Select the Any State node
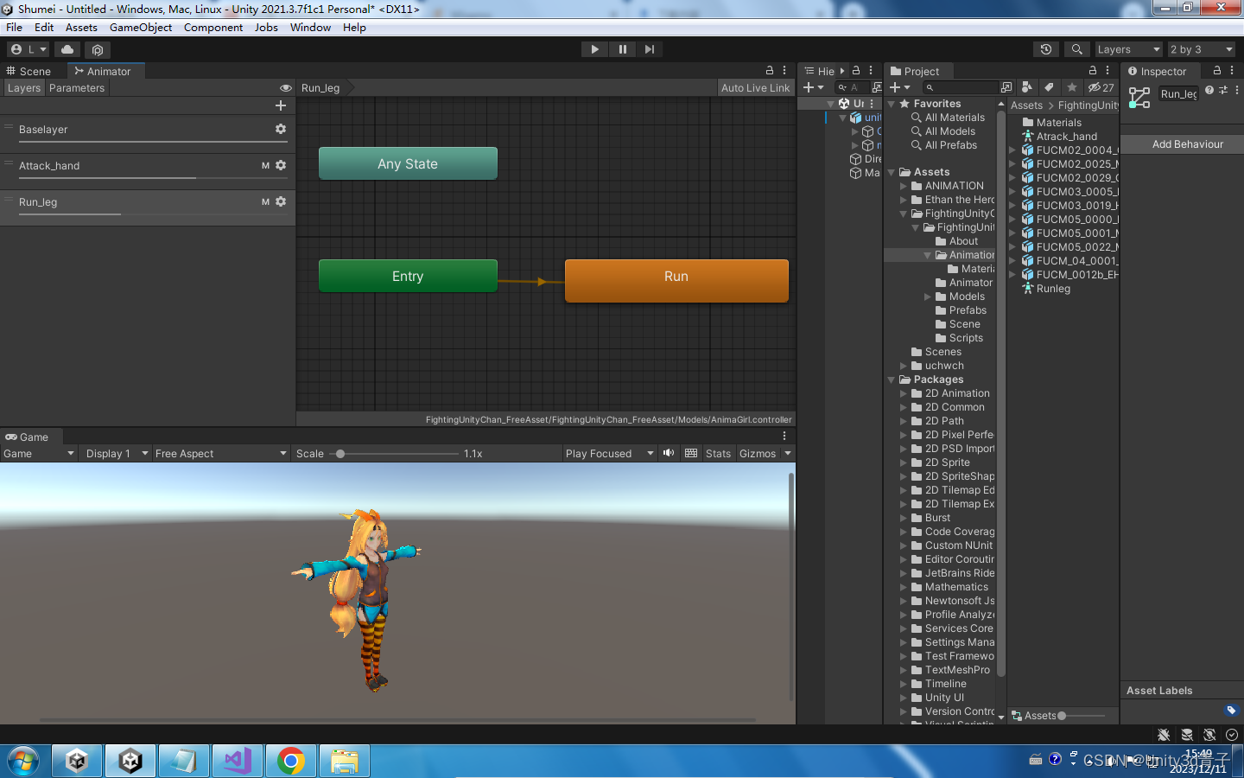Viewport: 1244px width, 778px height. point(408,163)
